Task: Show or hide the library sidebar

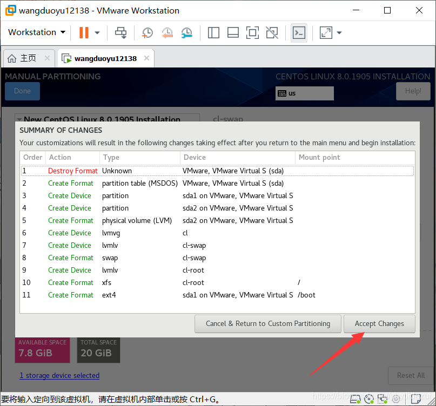Action: pyautogui.click(x=213, y=32)
